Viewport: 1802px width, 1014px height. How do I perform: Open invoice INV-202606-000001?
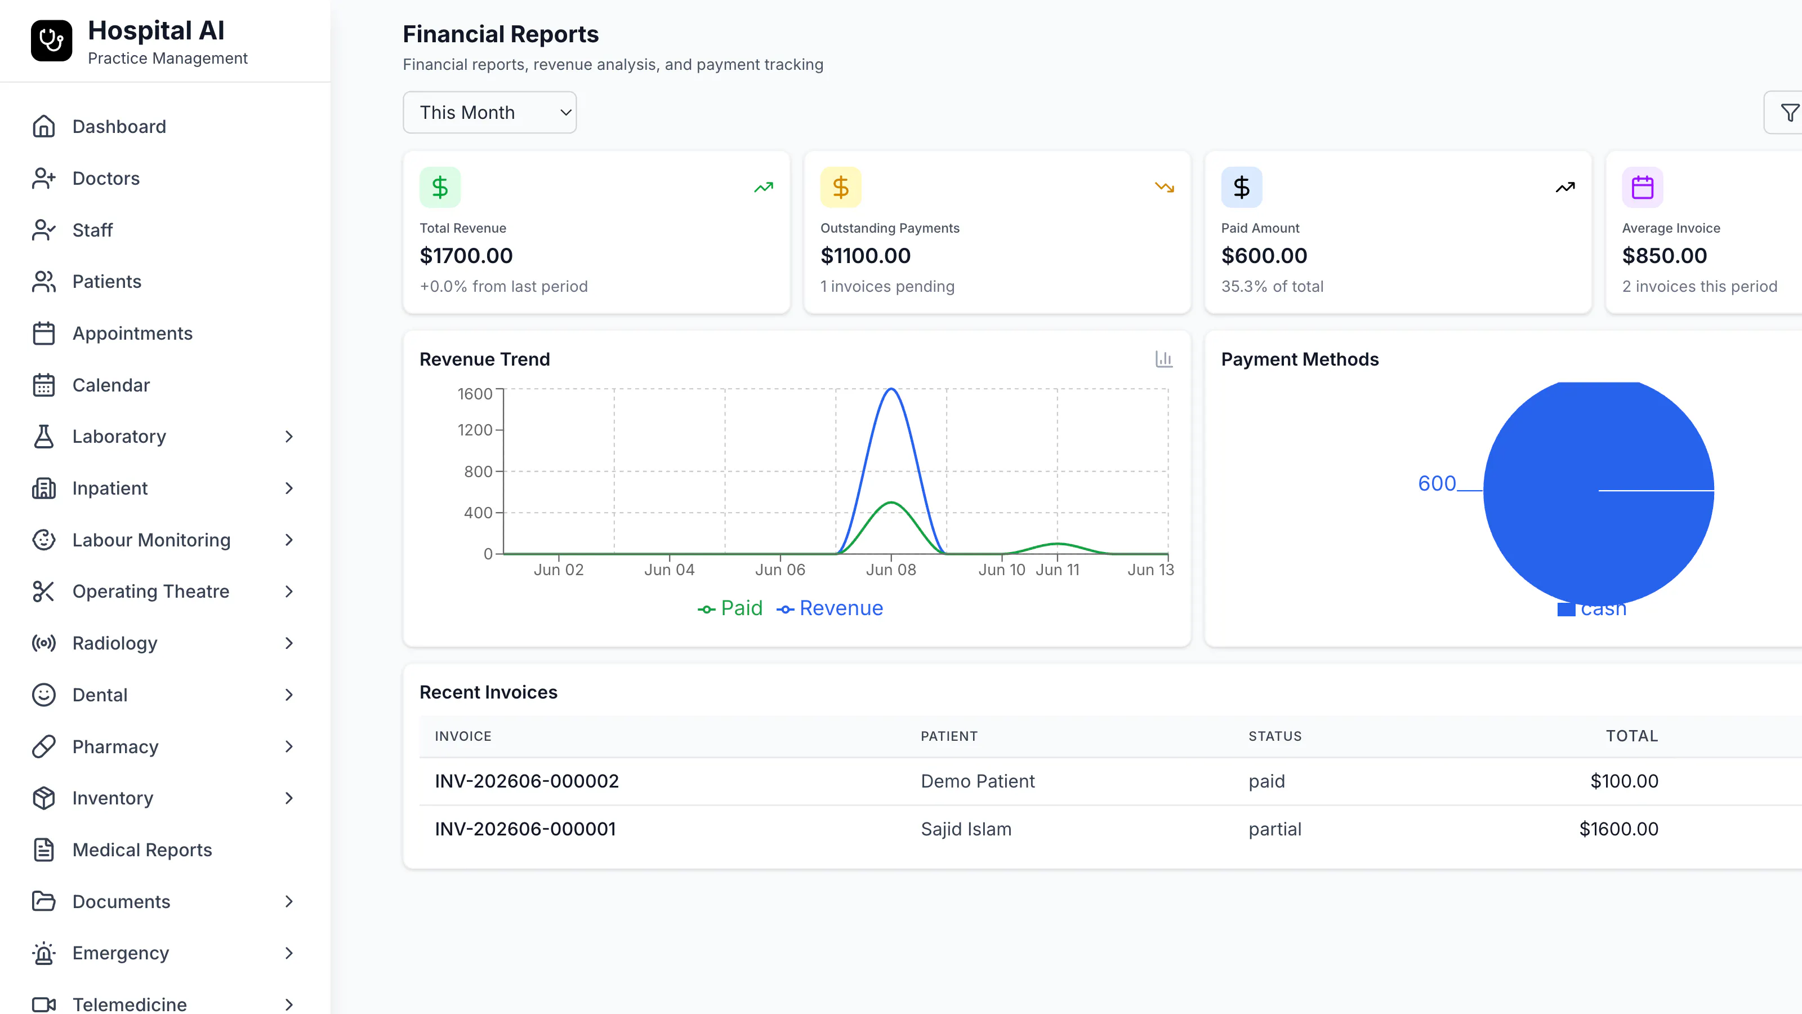pos(525,829)
